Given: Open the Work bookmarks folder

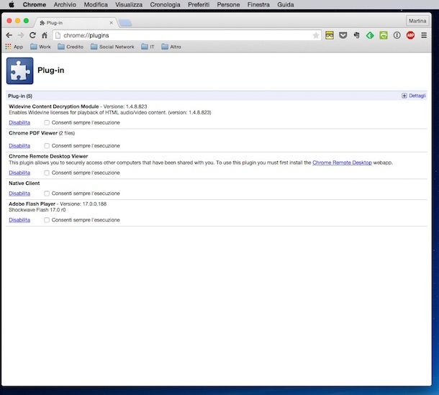Looking at the screenshot, I should point(40,47).
